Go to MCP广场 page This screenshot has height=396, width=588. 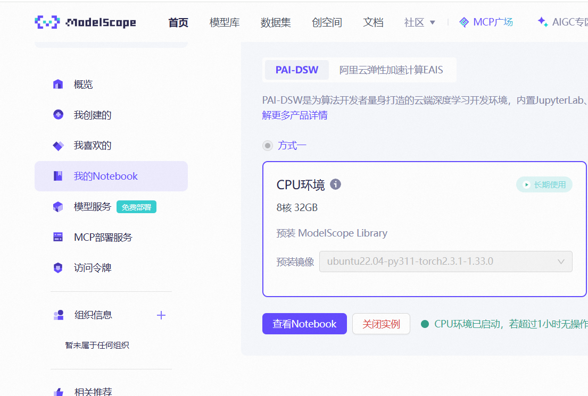[493, 22]
